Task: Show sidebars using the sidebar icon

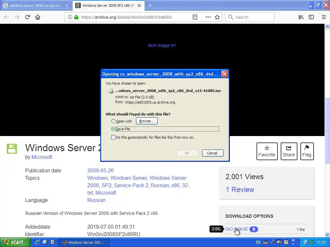Action: 311,17
